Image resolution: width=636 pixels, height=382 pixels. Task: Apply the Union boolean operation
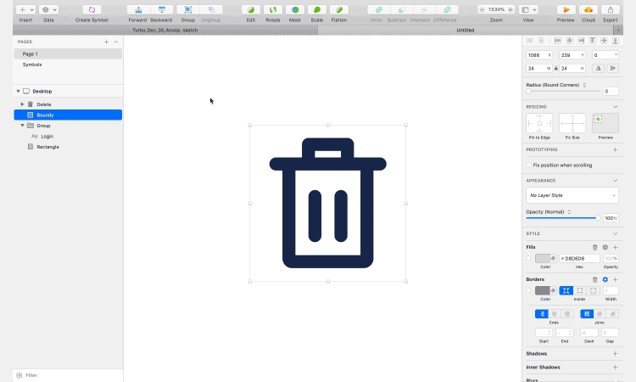pos(378,9)
